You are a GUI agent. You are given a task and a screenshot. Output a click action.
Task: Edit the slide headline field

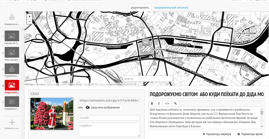pyautogui.click(x=206, y=94)
